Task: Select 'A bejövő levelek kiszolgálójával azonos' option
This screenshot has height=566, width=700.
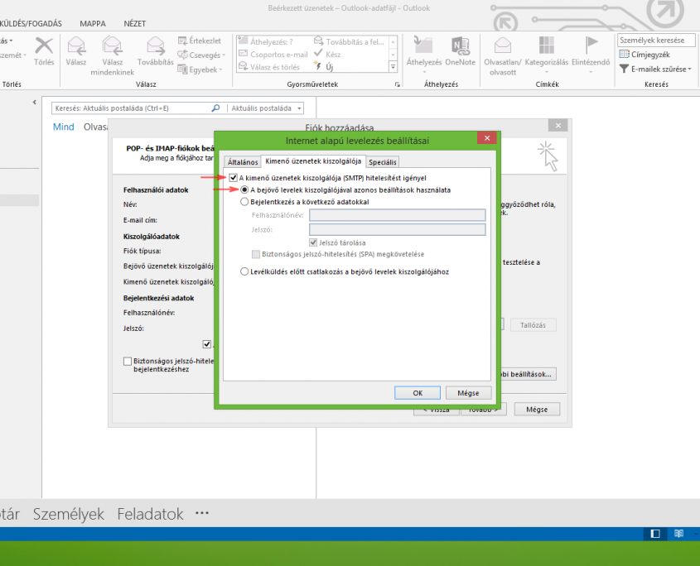Action: point(244,189)
